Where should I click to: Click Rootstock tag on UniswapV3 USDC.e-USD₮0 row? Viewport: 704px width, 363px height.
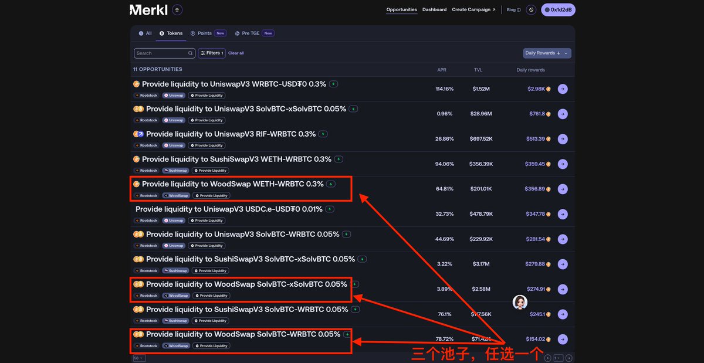147,220
